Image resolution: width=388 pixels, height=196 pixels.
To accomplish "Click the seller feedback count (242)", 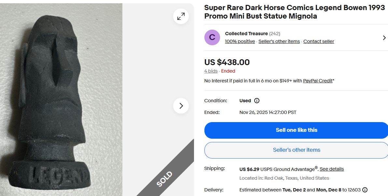I will (275, 34).
